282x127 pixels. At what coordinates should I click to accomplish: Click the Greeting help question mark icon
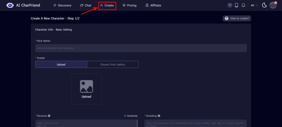pos(159,116)
